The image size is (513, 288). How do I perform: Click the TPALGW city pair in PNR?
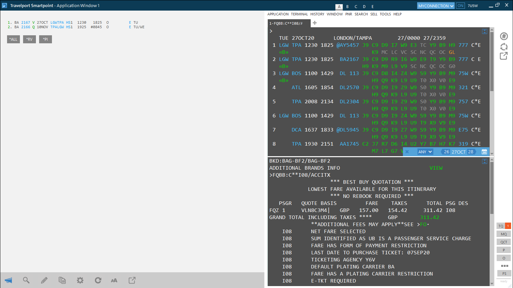[x=57, y=27]
